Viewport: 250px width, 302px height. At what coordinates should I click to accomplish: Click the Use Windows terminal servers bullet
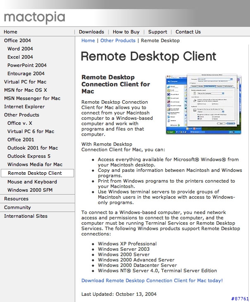click(x=167, y=197)
